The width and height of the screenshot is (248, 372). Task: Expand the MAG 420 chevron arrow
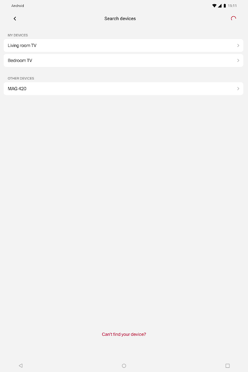tap(238, 89)
